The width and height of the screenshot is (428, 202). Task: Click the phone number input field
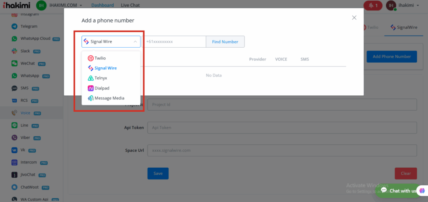pos(174,42)
